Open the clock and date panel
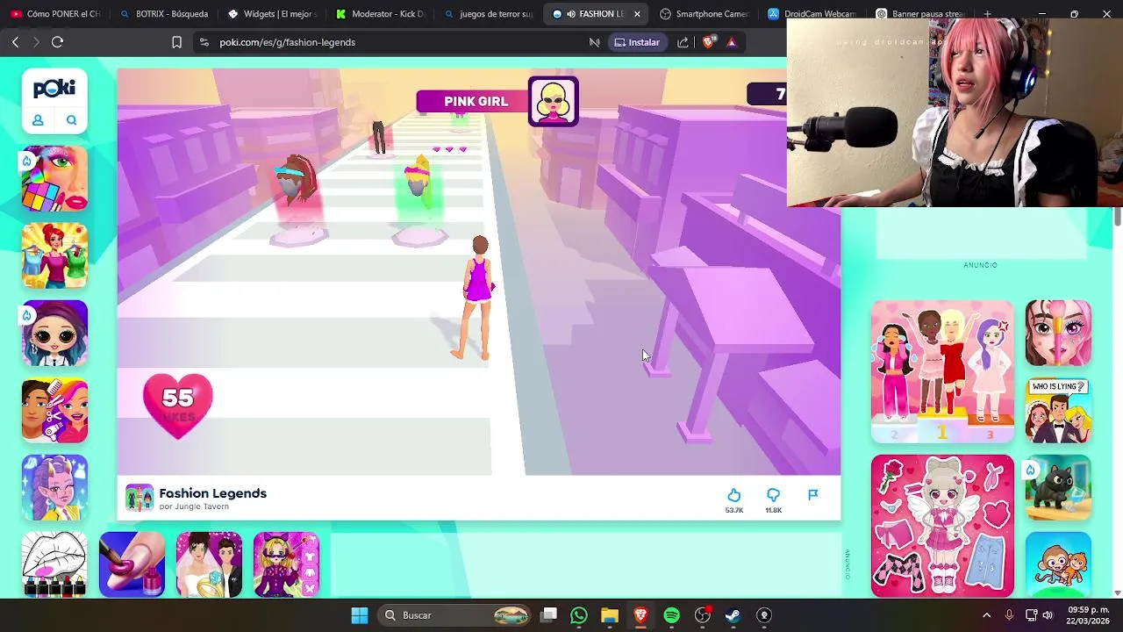Viewport: 1123px width, 632px height. coord(1090,615)
